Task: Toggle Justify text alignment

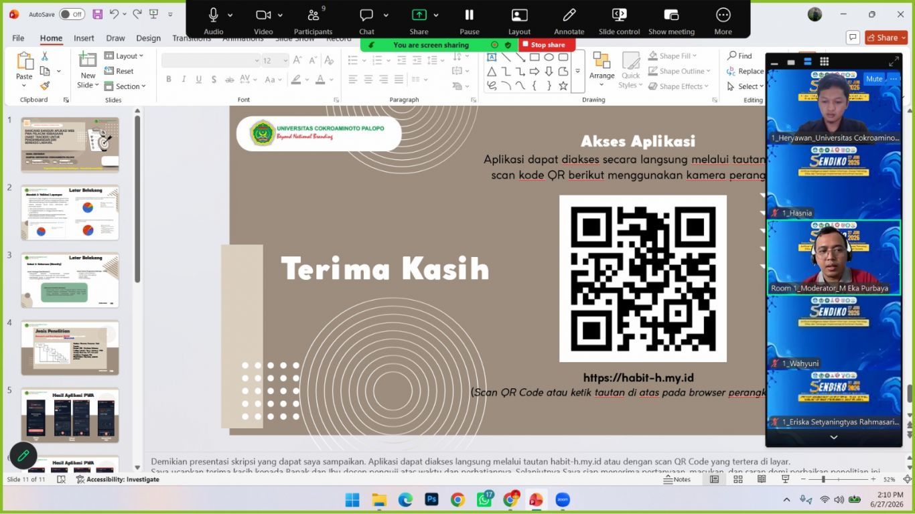Action: coord(399,79)
